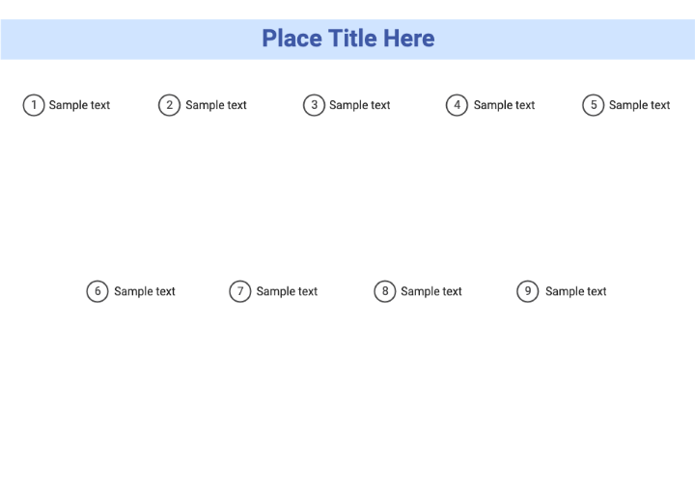
Task: Select the Sample text label for item 7
Action: click(287, 291)
